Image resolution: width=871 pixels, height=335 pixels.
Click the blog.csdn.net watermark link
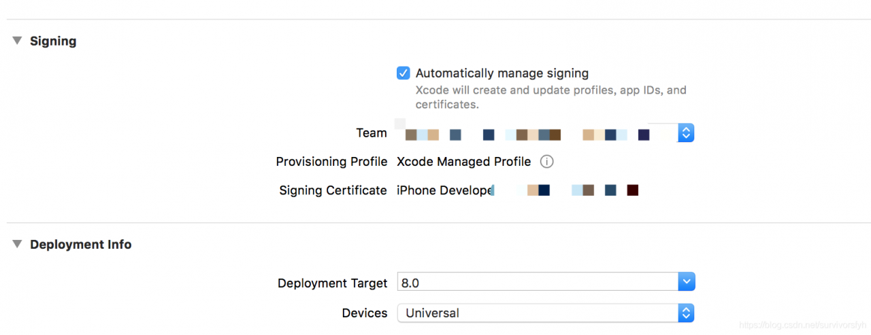pos(803,325)
